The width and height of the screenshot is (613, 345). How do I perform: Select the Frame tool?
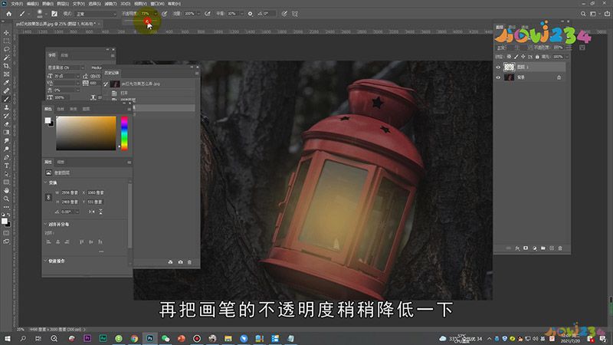6,74
